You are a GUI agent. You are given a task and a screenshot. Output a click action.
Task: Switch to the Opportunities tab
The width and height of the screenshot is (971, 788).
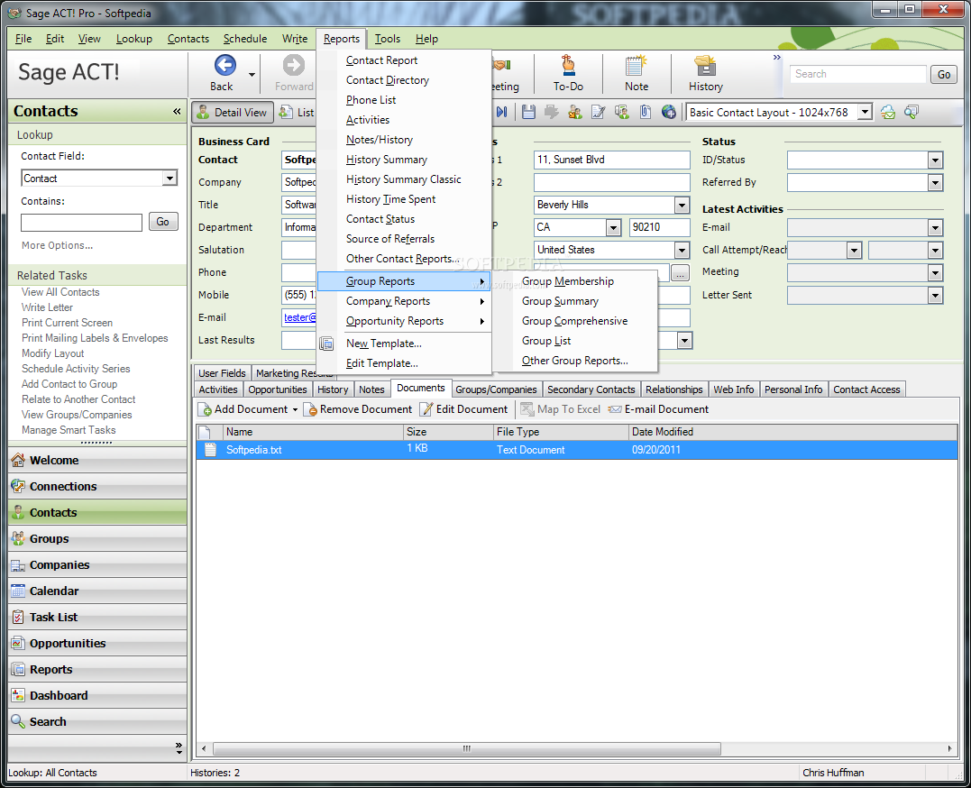(278, 389)
